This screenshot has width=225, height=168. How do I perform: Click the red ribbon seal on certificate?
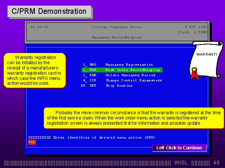[194, 73]
